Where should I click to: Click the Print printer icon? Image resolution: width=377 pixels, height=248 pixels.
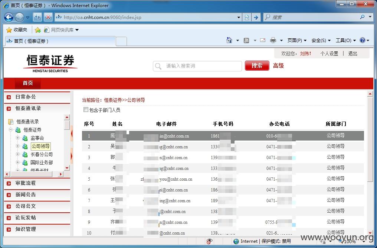[273, 40]
